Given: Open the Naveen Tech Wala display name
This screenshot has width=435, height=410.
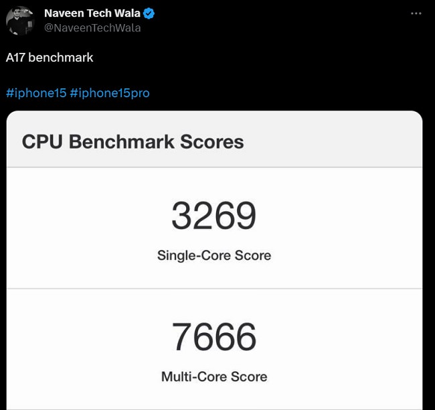Looking at the screenshot, I should click(x=92, y=14).
